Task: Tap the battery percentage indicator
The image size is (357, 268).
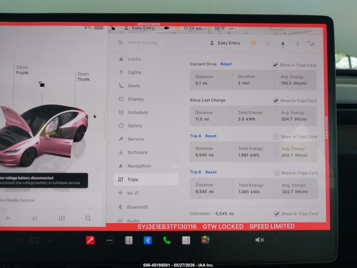Action: pos(94,28)
